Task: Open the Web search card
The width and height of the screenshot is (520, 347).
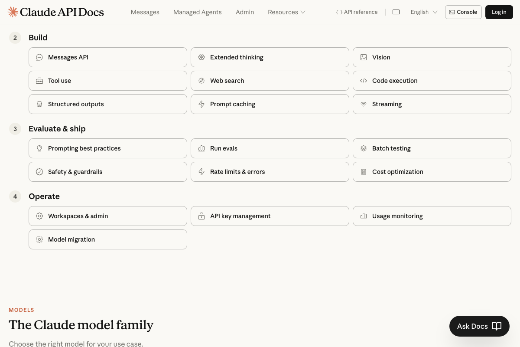Action: point(270,81)
